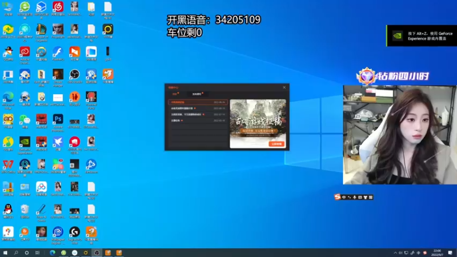Switch to Edge in the taskbar

click(53, 252)
